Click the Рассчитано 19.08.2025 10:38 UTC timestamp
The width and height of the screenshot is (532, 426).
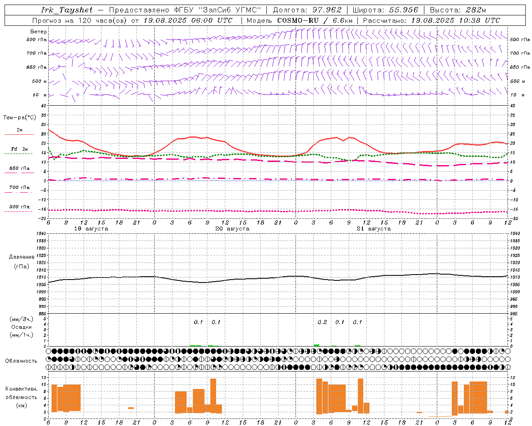(x=432, y=20)
